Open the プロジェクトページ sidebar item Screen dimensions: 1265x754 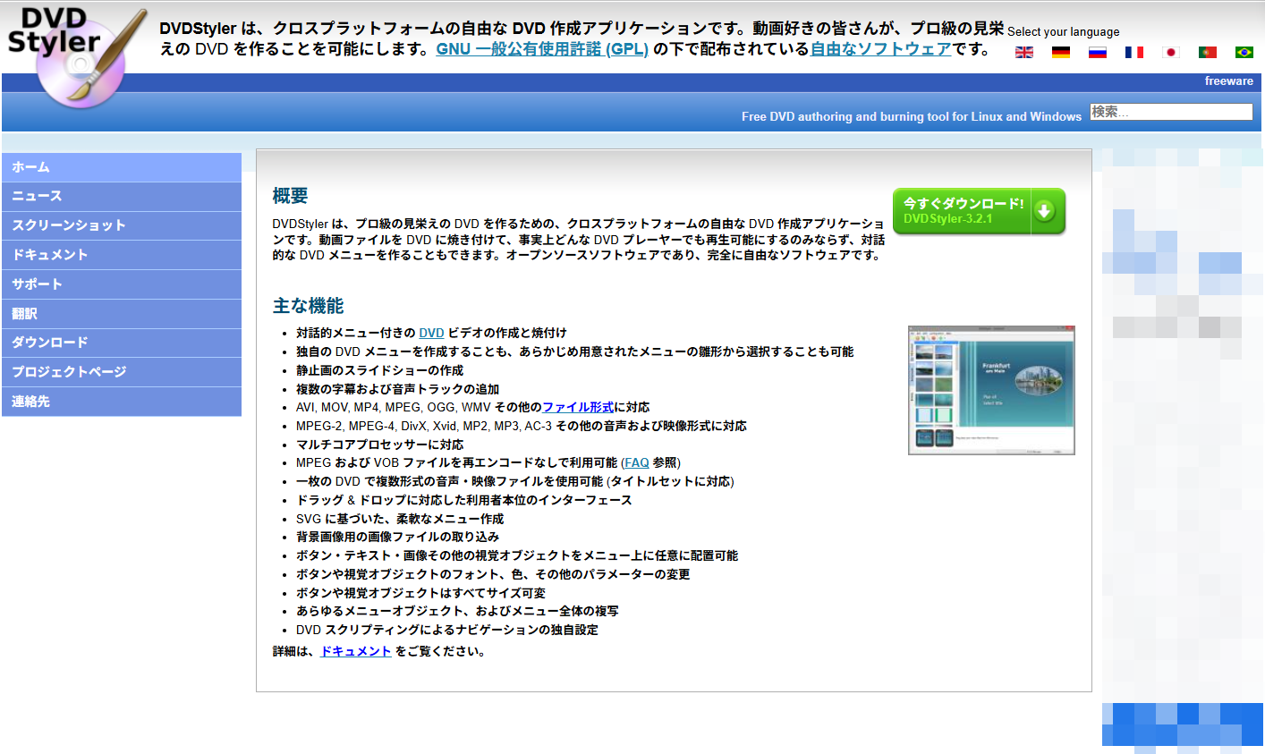(x=121, y=372)
